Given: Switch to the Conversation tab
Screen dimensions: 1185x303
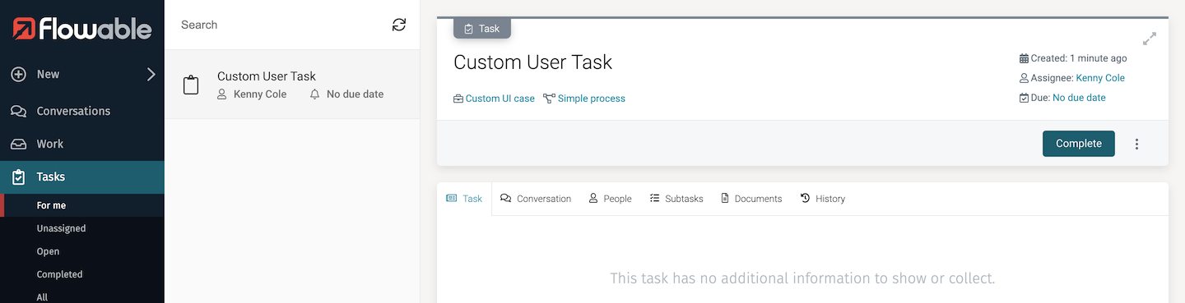Looking at the screenshot, I should click(536, 199).
